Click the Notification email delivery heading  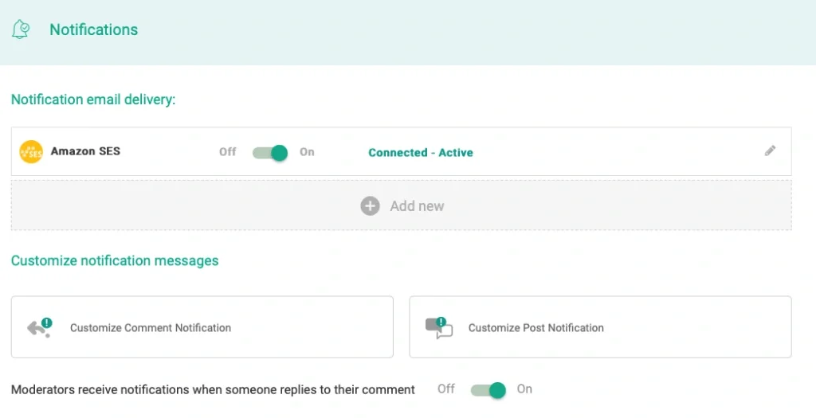pos(92,100)
